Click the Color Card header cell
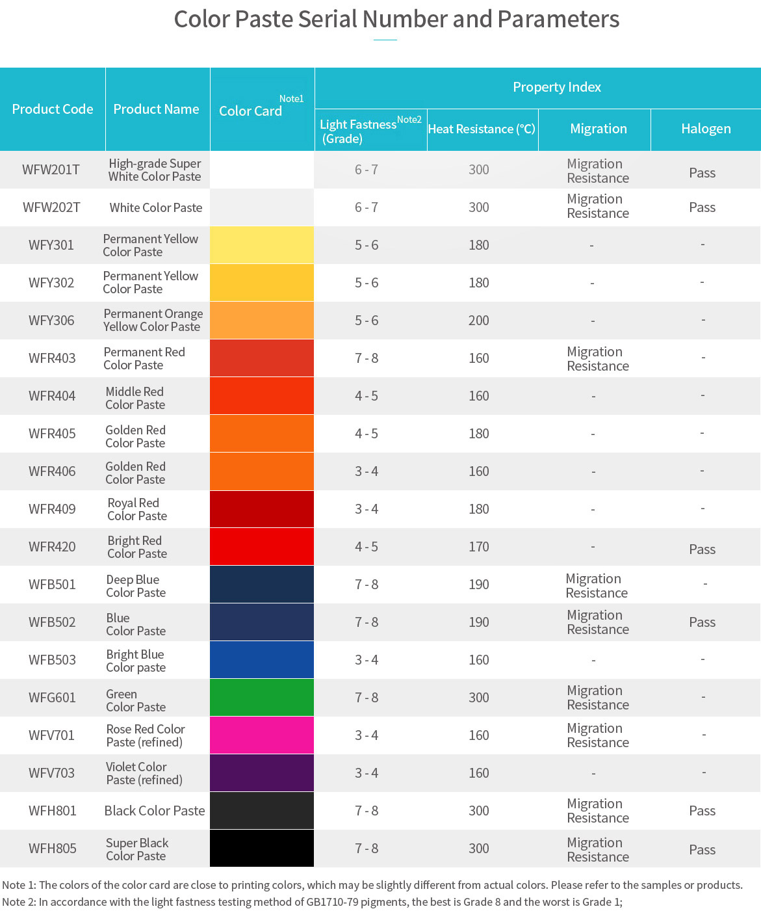The width and height of the screenshot is (761, 924). click(x=251, y=111)
